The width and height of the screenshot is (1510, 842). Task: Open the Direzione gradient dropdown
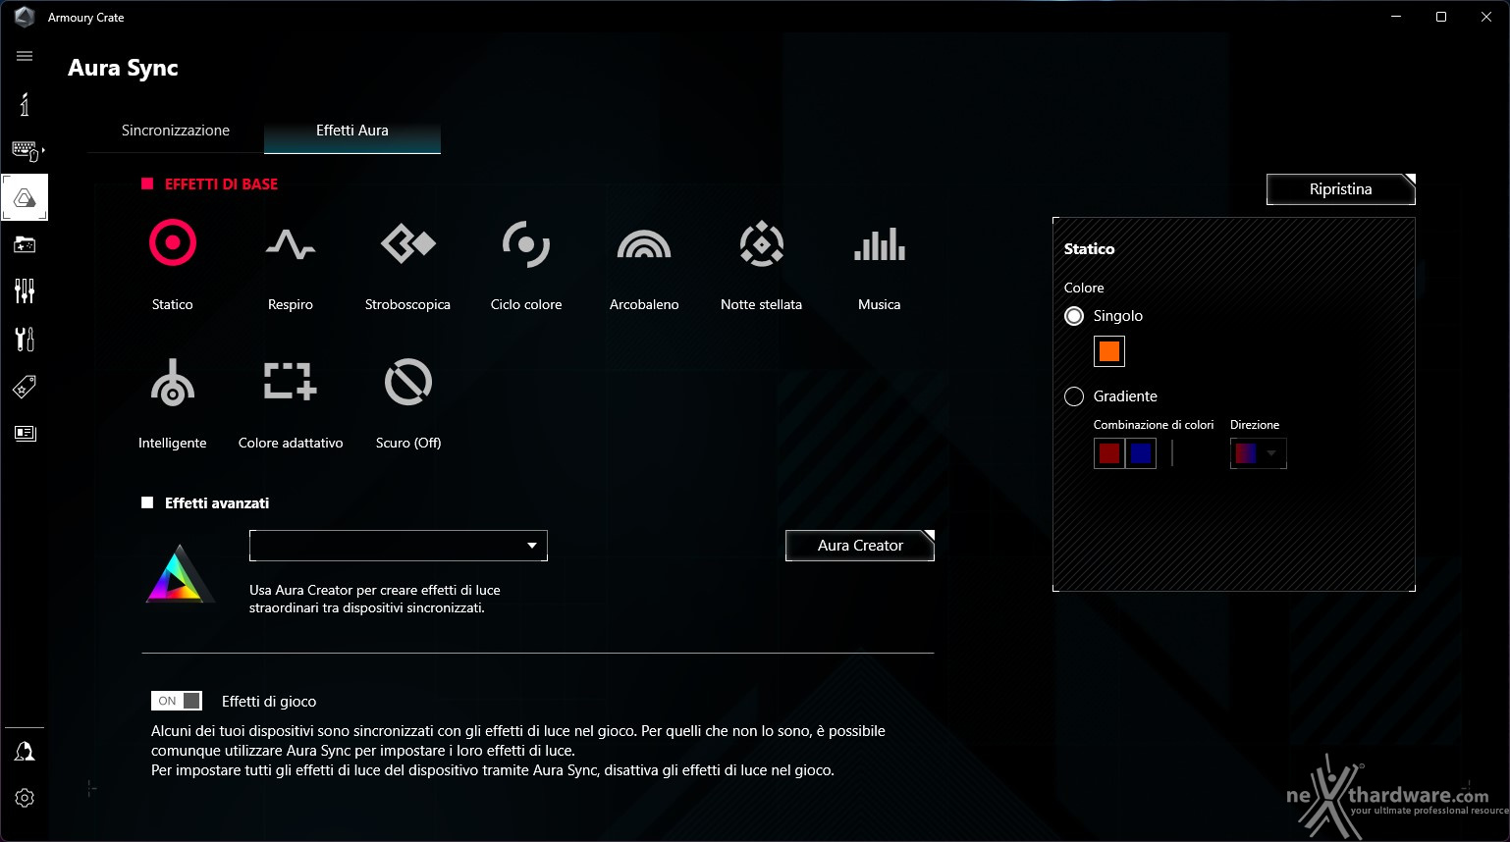tap(1258, 453)
